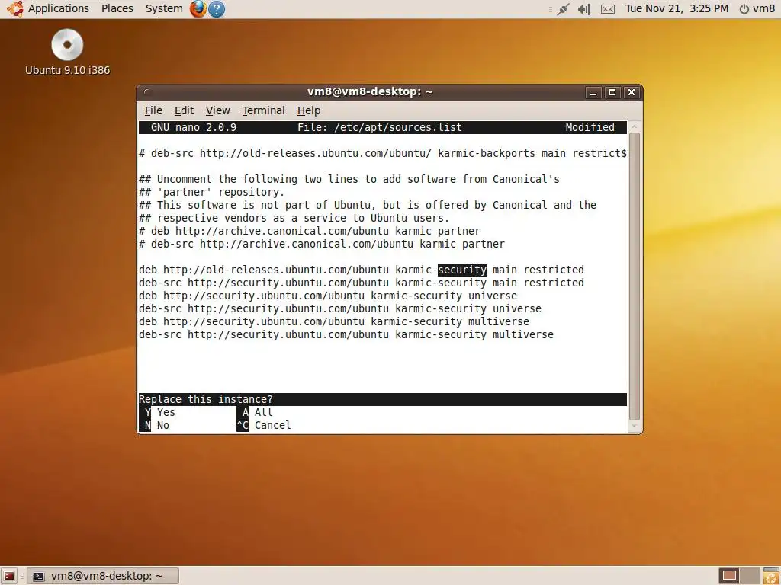The width and height of the screenshot is (781, 585).
Task: Click the 'deb-src ... karmic-security main restricted' line
Action: 361,283
